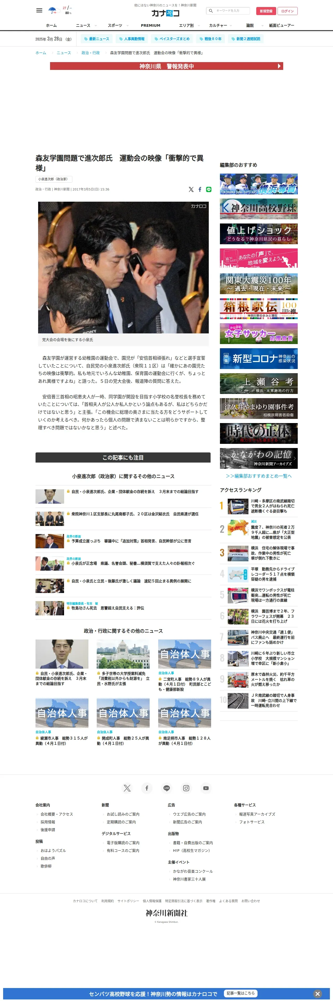Open footer Instagram social icon

tap(186, 788)
